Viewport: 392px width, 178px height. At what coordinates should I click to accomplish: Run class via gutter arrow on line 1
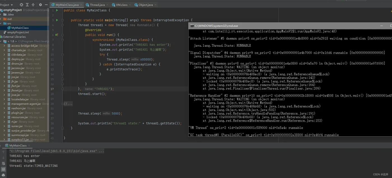tap(57, 10)
